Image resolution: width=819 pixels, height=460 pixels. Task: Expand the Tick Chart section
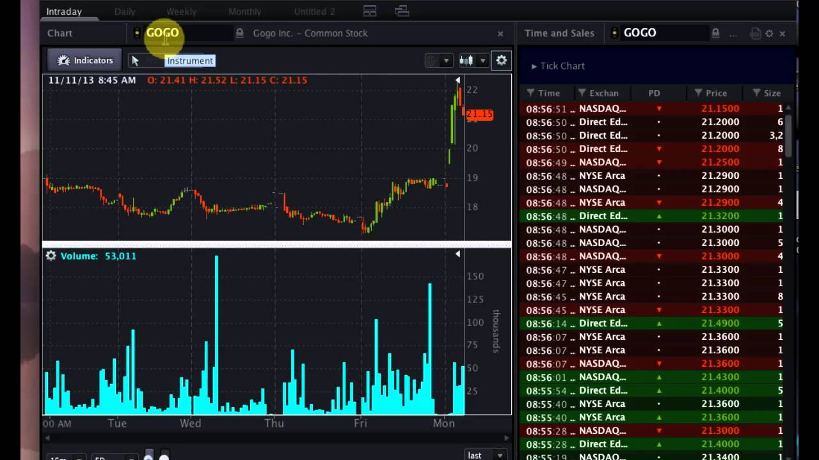(558, 66)
